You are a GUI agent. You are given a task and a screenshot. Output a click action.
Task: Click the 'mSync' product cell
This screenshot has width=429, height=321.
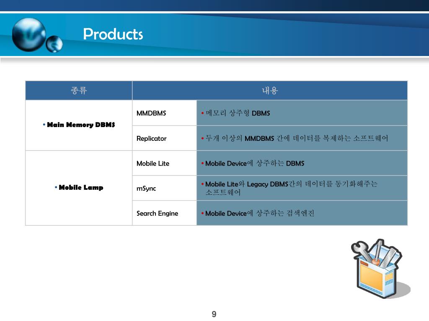(164, 188)
